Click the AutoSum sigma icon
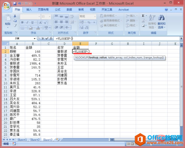 click(143, 16)
